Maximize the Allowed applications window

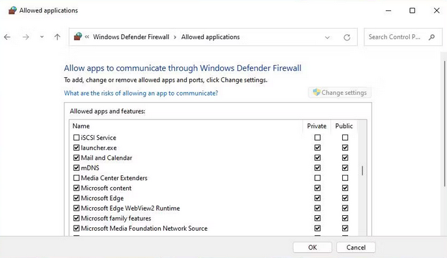[x=413, y=10]
